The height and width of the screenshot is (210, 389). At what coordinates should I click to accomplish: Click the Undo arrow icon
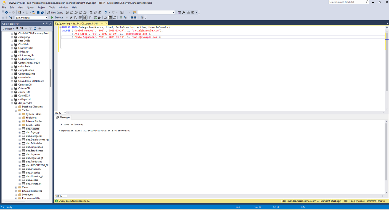(x=106, y=12)
